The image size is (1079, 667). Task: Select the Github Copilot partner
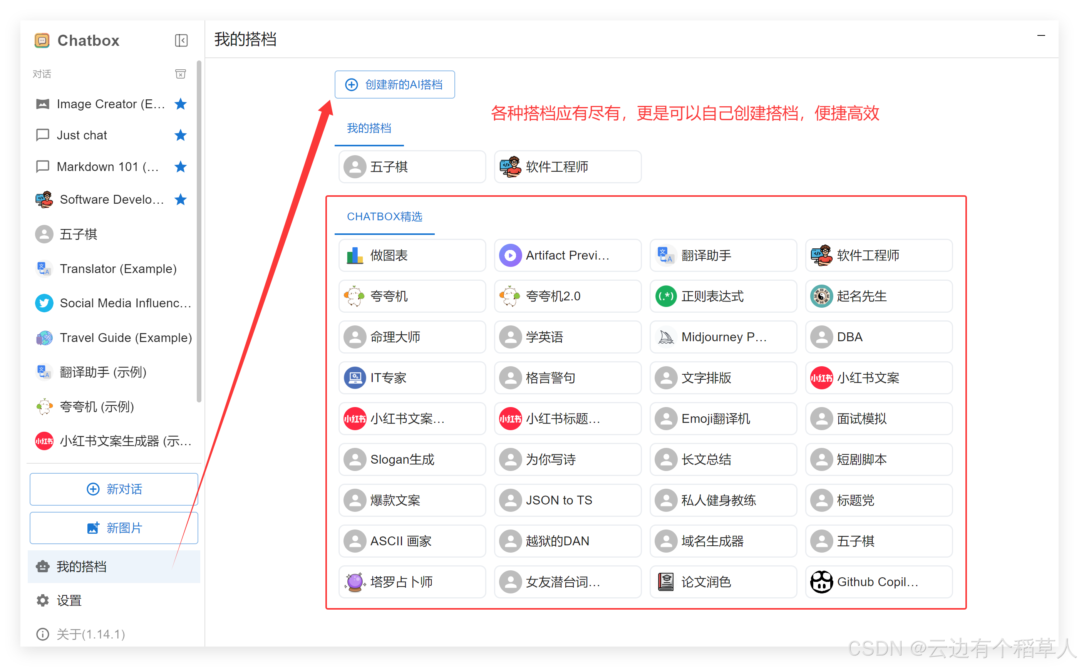(x=879, y=582)
